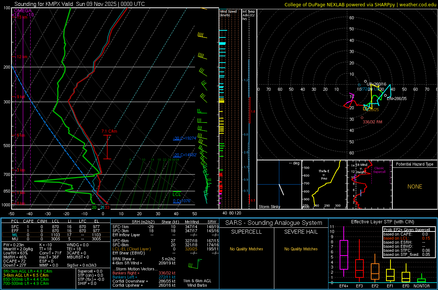This screenshot has width=438, height=290.
Task: Click the Corfidi Downshear row
Action: tap(144, 281)
